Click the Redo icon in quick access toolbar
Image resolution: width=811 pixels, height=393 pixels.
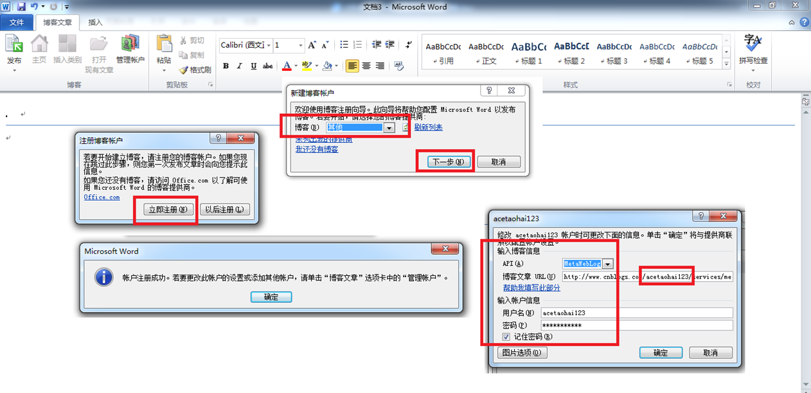click(x=53, y=6)
